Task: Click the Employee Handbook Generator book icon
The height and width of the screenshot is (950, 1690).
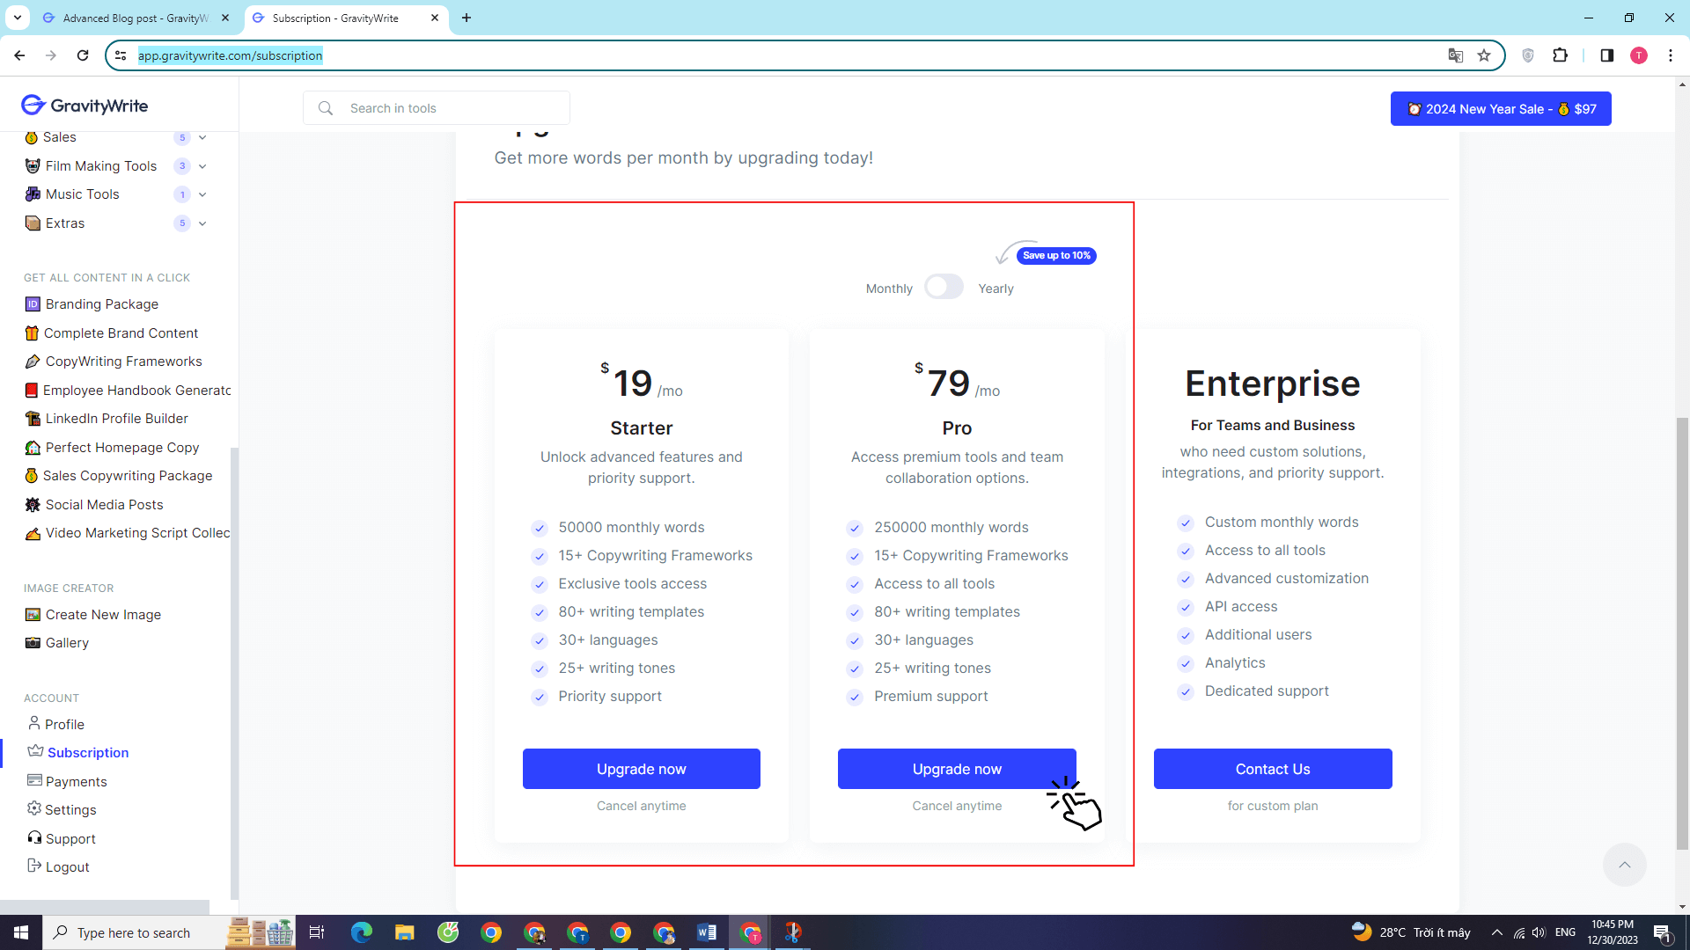Action: [32, 391]
